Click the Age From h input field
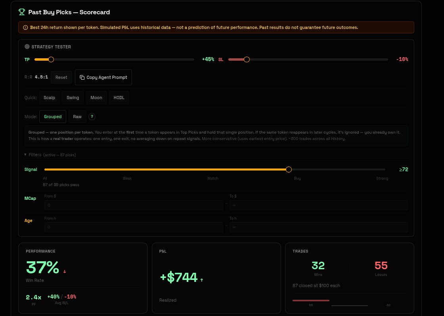444x316 pixels. tap(134, 227)
